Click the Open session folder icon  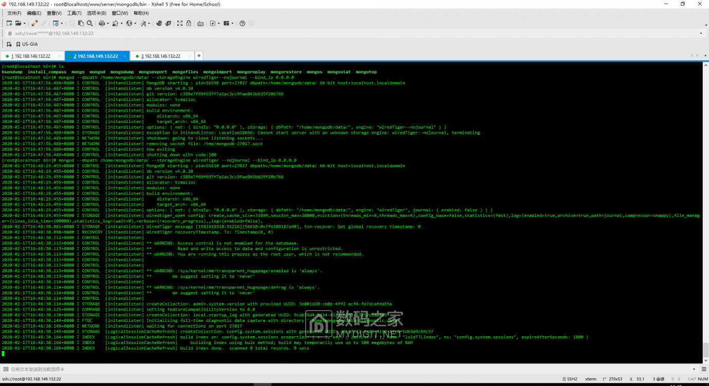(18, 23)
